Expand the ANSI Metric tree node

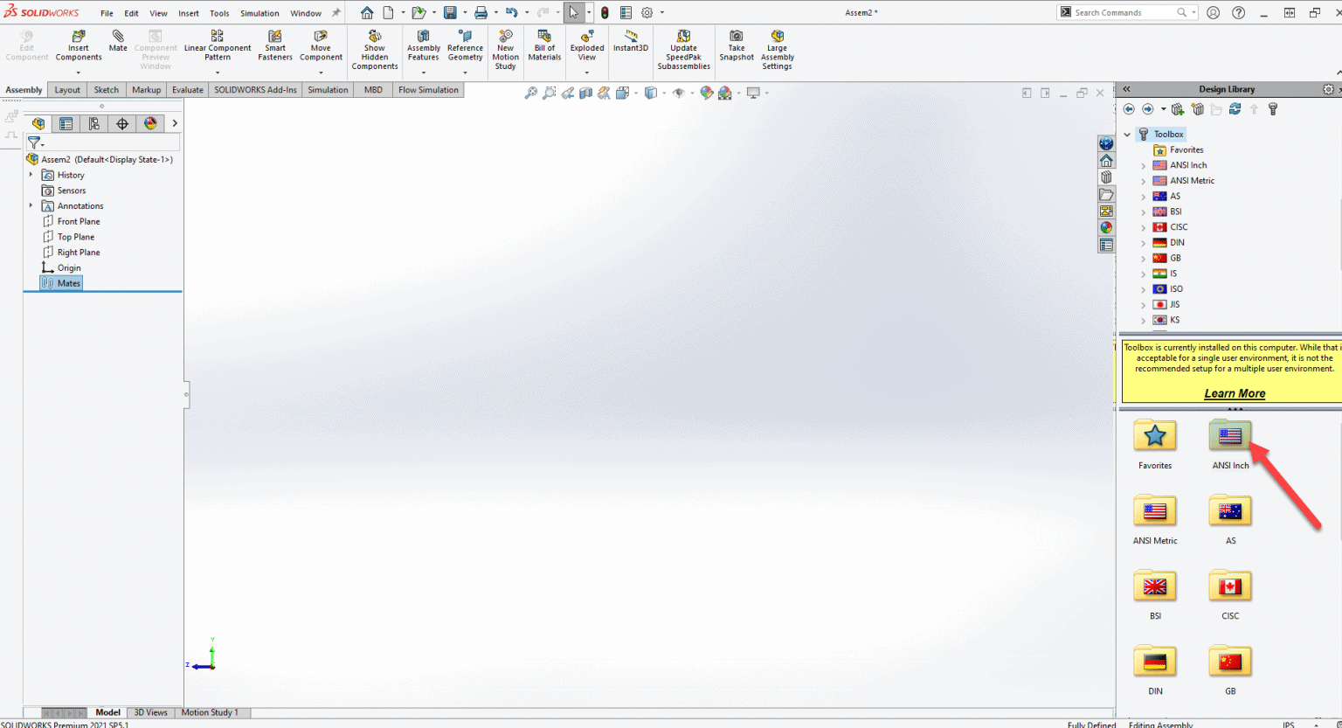click(x=1143, y=182)
